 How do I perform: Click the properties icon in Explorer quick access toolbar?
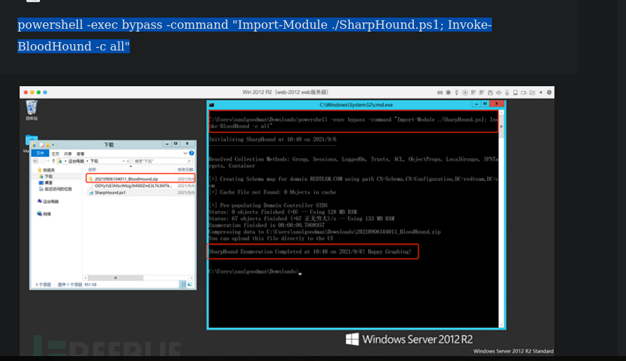42,145
